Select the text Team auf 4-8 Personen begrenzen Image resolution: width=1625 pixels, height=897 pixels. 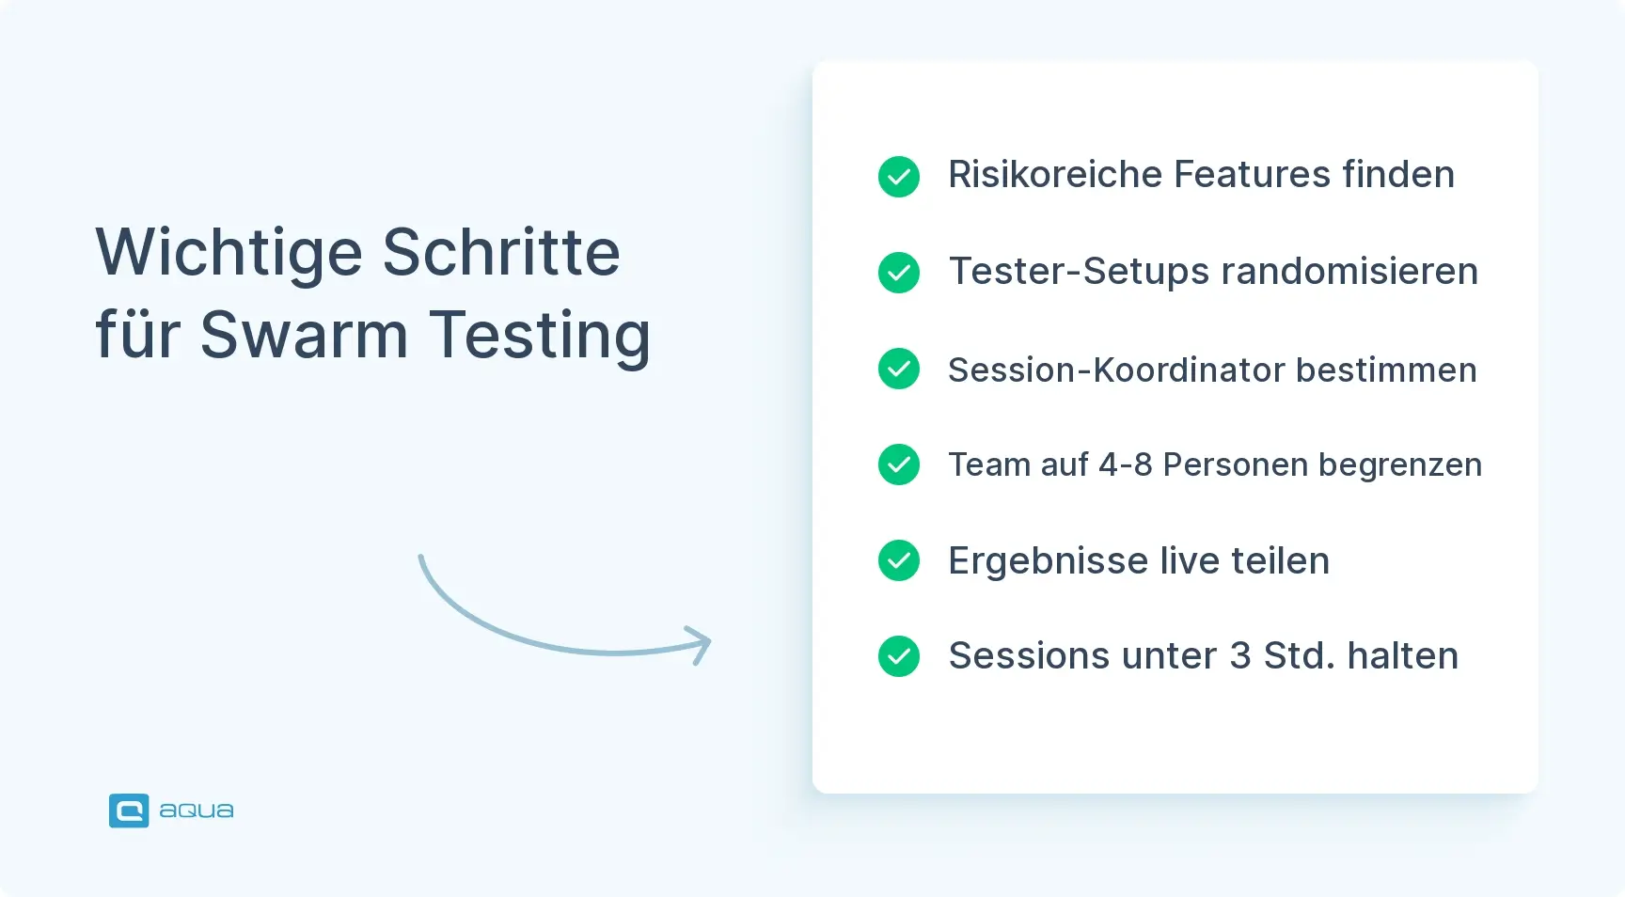click(x=1215, y=464)
